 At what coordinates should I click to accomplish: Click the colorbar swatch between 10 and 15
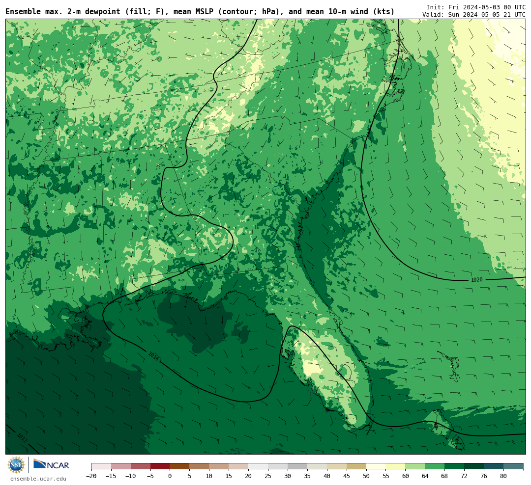coord(219,466)
